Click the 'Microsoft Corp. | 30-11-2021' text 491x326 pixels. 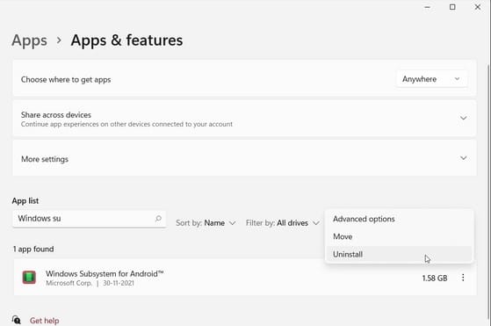(x=90, y=283)
